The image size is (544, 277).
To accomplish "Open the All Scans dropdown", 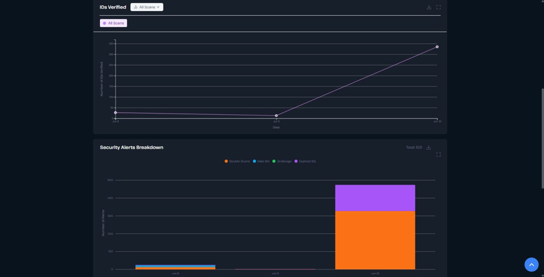I will pyautogui.click(x=147, y=7).
